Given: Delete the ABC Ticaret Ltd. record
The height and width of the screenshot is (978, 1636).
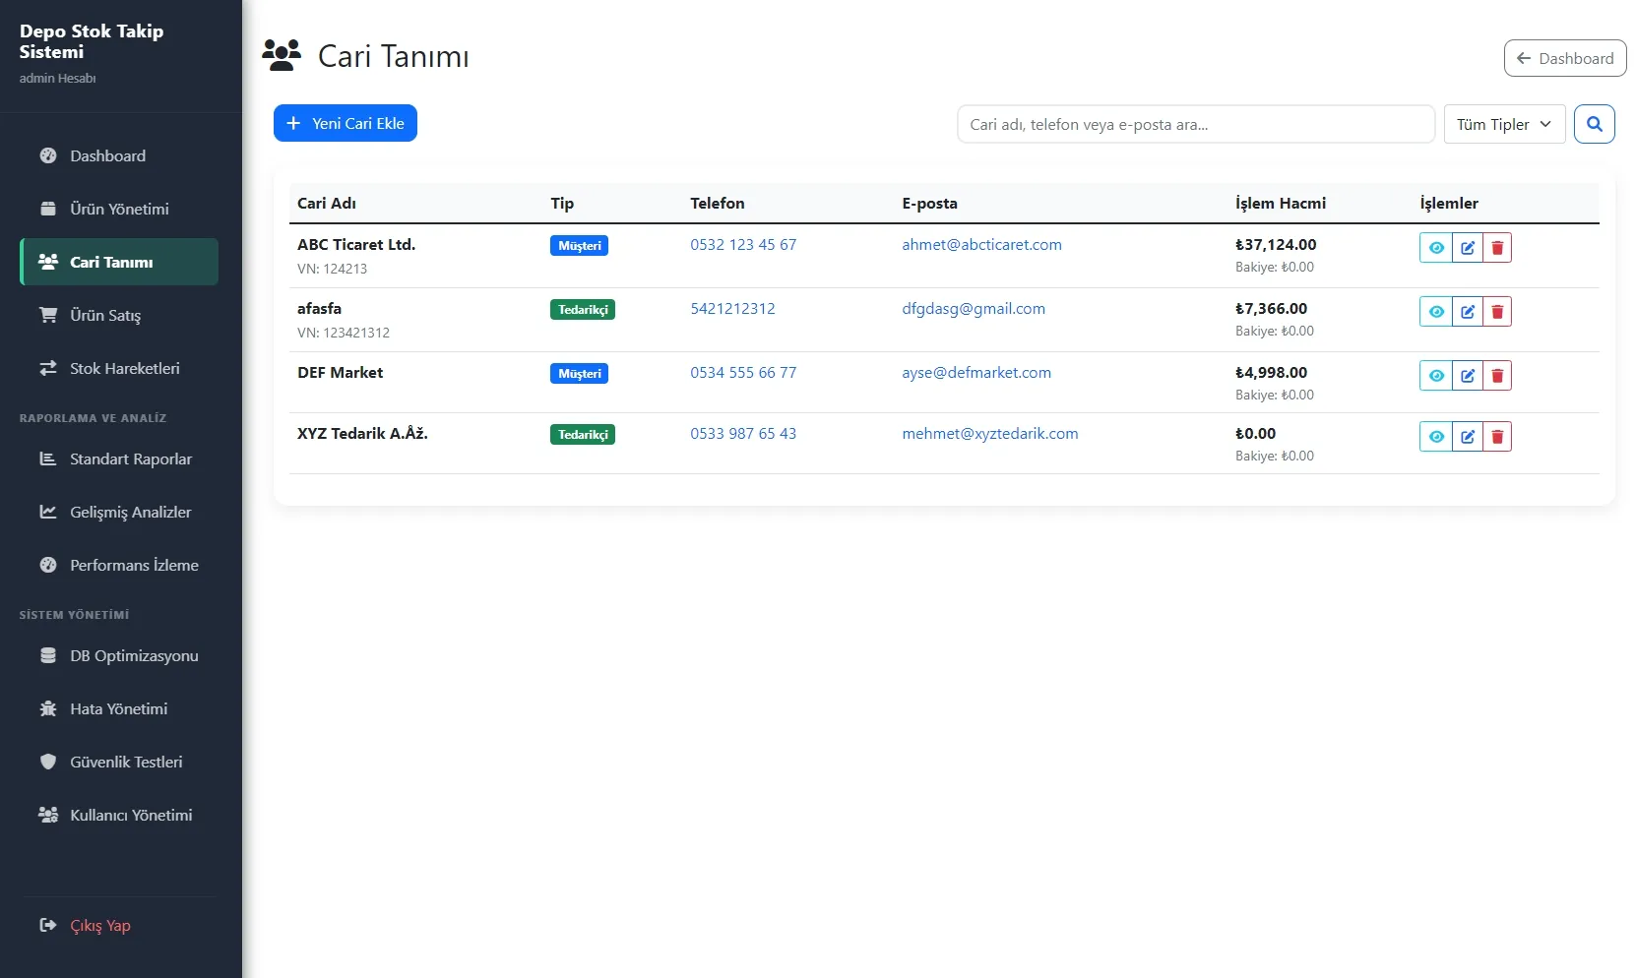Looking at the screenshot, I should (x=1497, y=248).
